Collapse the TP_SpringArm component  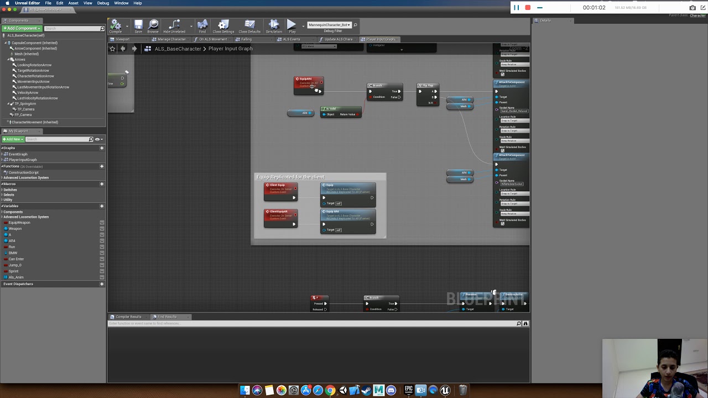click(9, 104)
